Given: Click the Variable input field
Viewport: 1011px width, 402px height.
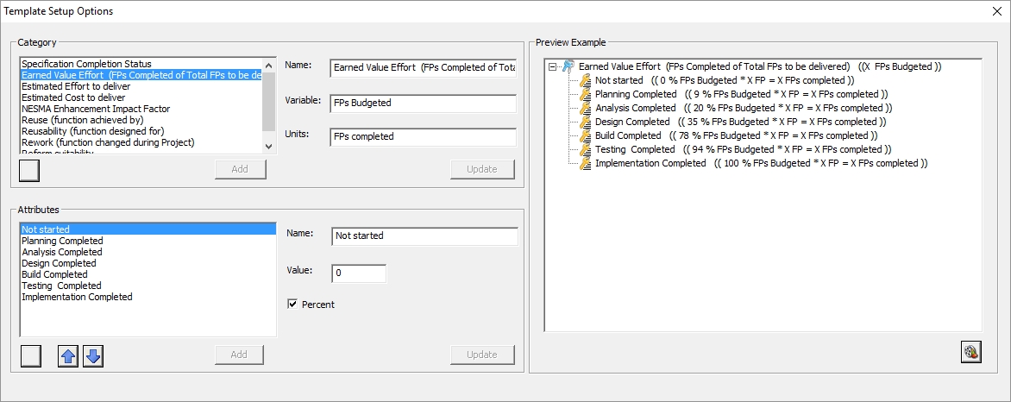Looking at the screenshot, I should point(423,103).
